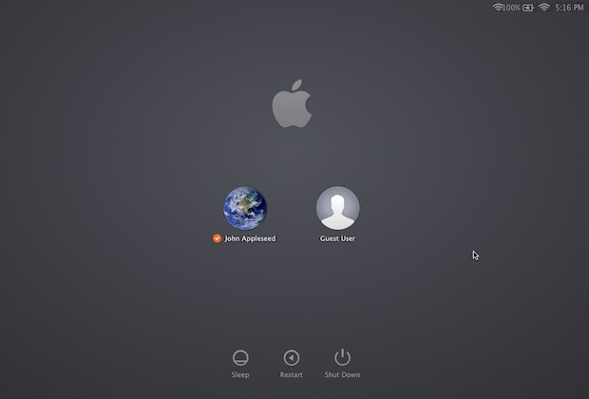Click the Wi-Fi icon beside the 100% label
589x399 pixels.
coord(498,8)
